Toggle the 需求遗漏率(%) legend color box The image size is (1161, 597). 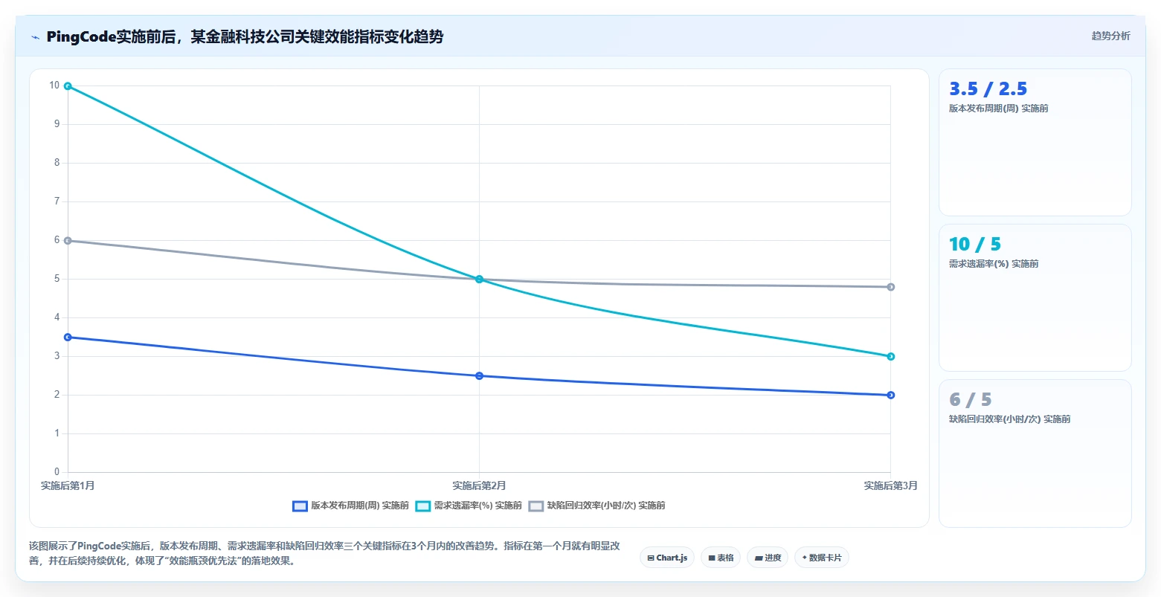pos(423,506)
